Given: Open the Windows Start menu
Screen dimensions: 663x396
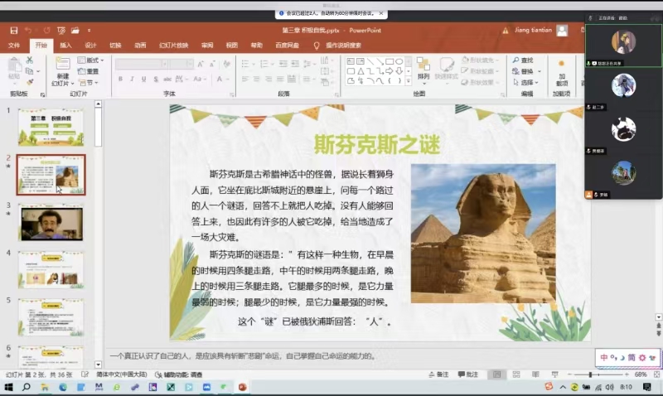Looking at the screenshot, I should point(8,387).
